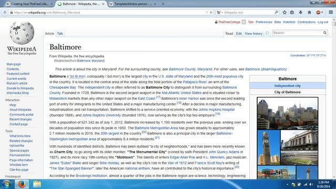Open the Talk page tab
The width and height of the screenshot is (336, 189).
tap(60, 34)
